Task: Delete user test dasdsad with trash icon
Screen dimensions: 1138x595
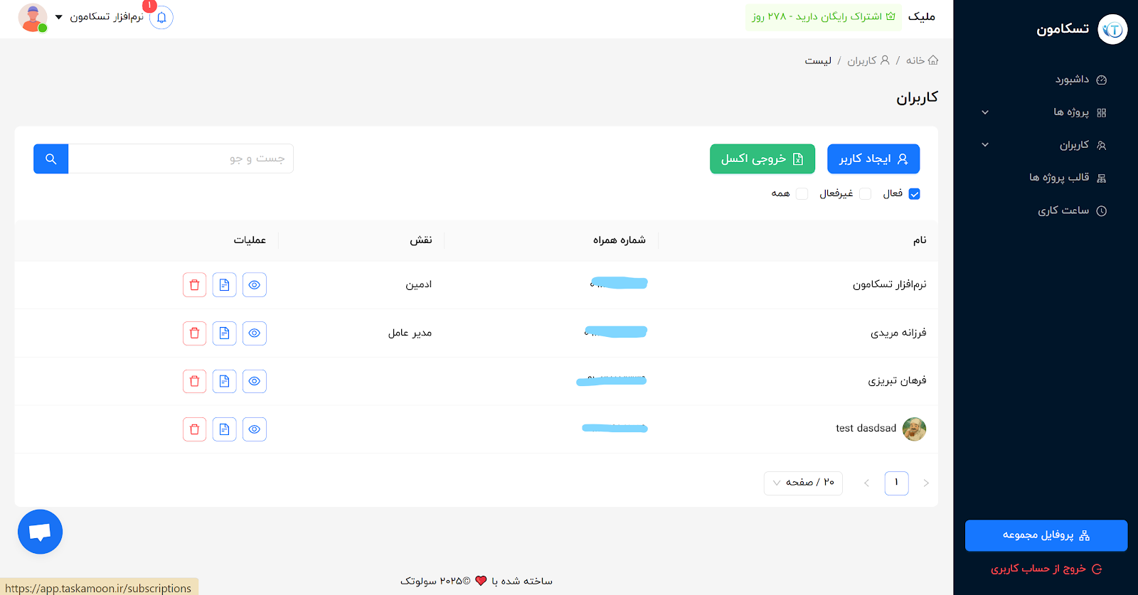Action: 194,429
